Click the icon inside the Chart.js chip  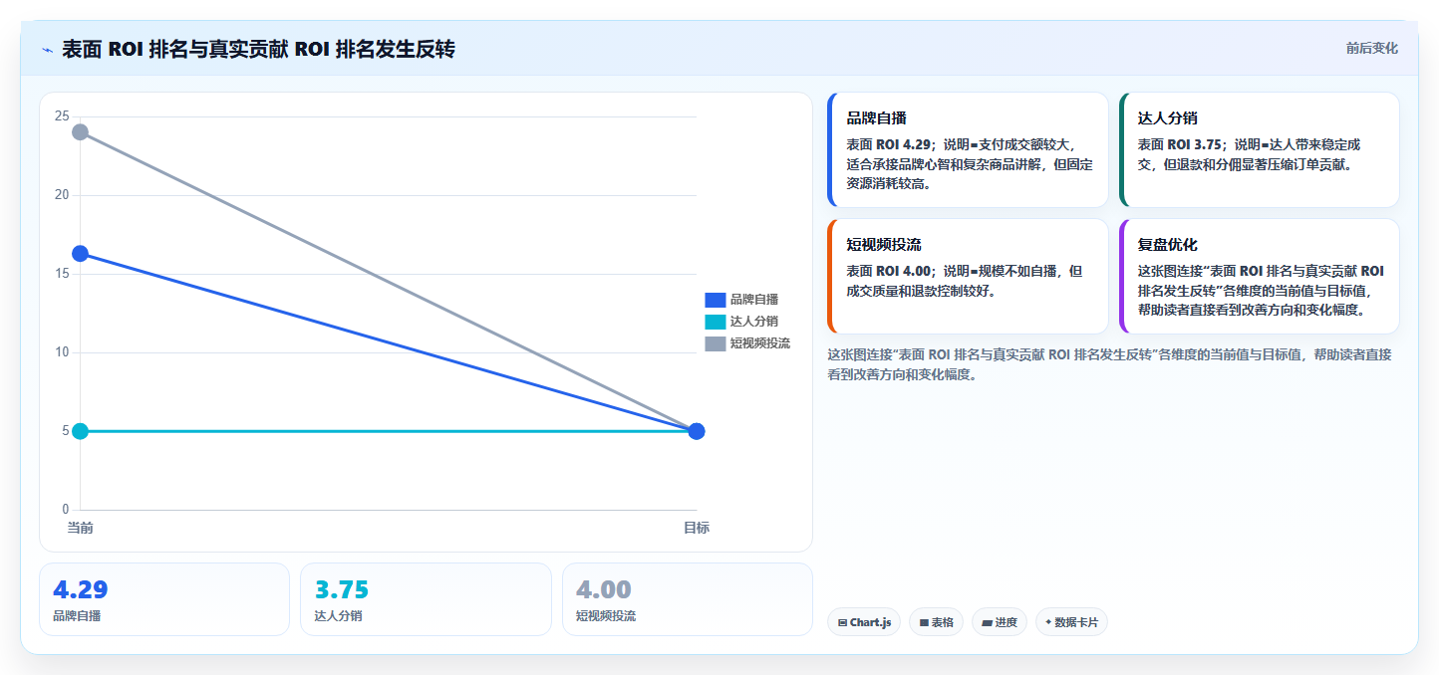pos(843,622)
